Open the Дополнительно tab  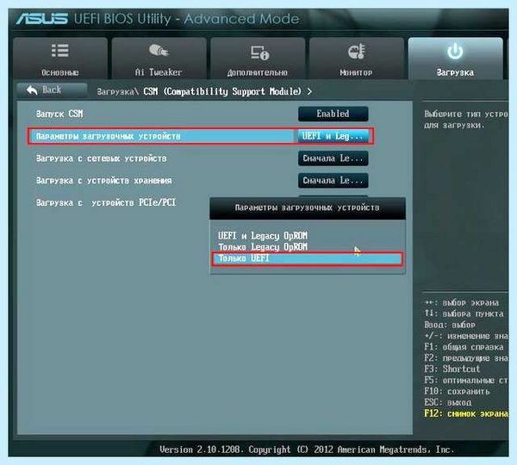point(258,59)
